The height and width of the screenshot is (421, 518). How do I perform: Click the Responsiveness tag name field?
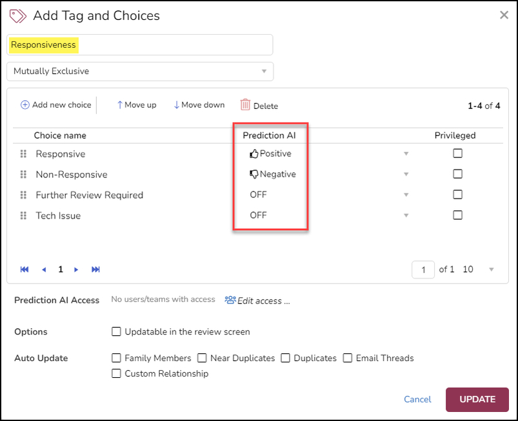pyautogui.click(x=140, y=45)
